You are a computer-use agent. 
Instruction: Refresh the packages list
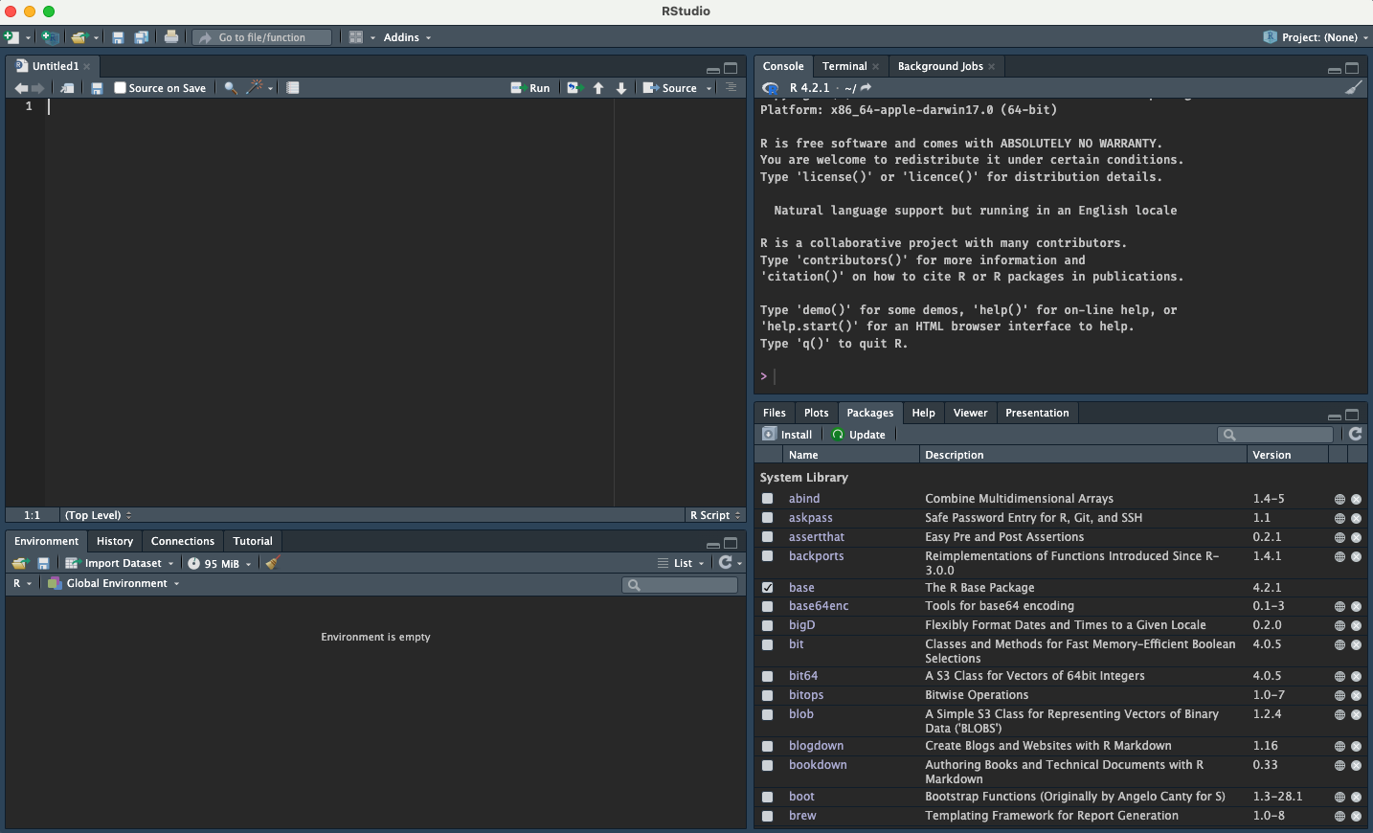click(1356, 435)
